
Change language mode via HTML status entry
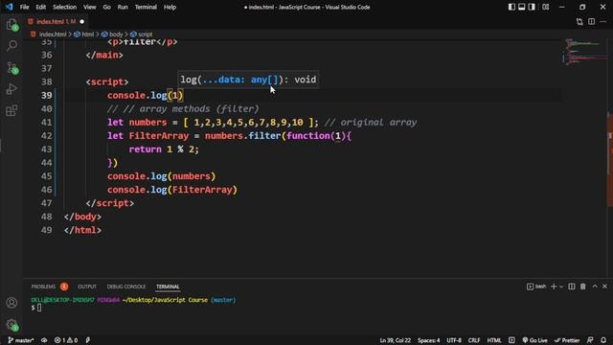(x=494, y=340)
